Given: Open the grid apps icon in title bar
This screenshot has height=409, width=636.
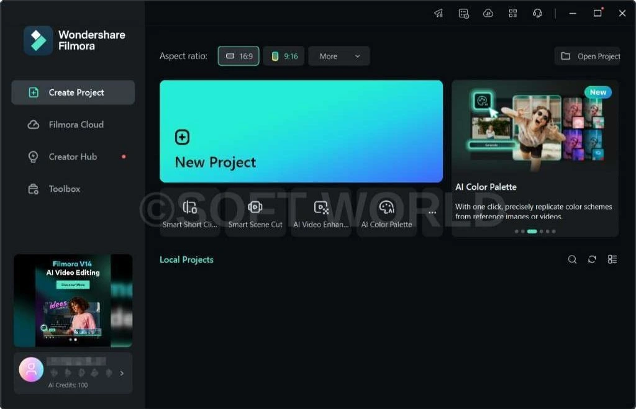Looking at the screenshot, I should 512,14.
